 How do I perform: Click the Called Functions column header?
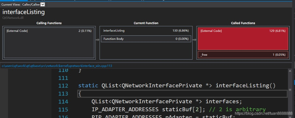(243, 23)
